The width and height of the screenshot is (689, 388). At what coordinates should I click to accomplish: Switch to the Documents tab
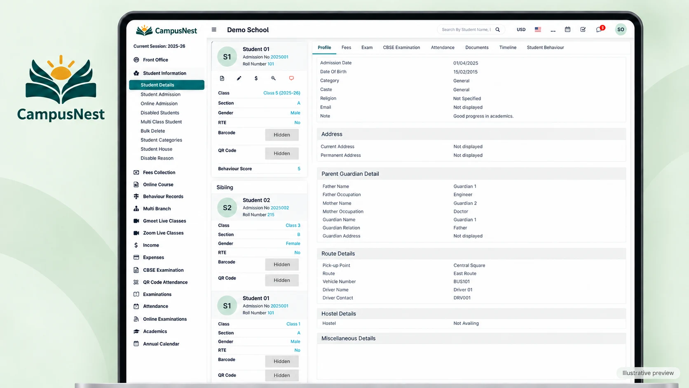pos(477,47)
